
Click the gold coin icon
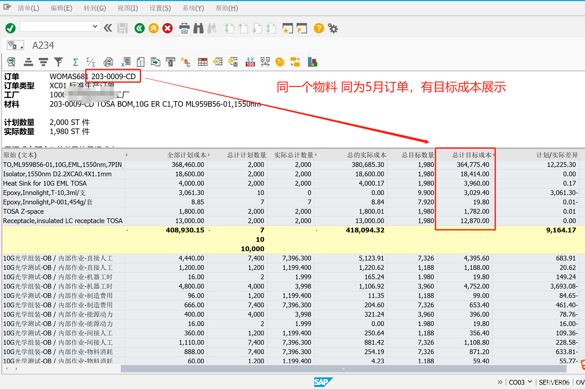pyautogui.click(x=280, y=62)
